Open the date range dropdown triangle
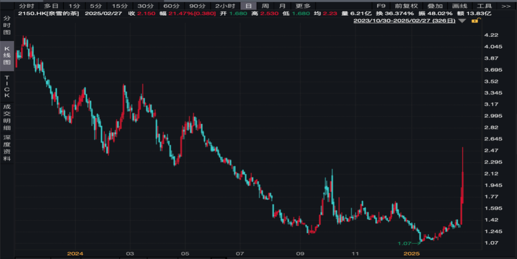Image resolution: width=517 pixels, height=259 pixels. [x=462, y=21]
